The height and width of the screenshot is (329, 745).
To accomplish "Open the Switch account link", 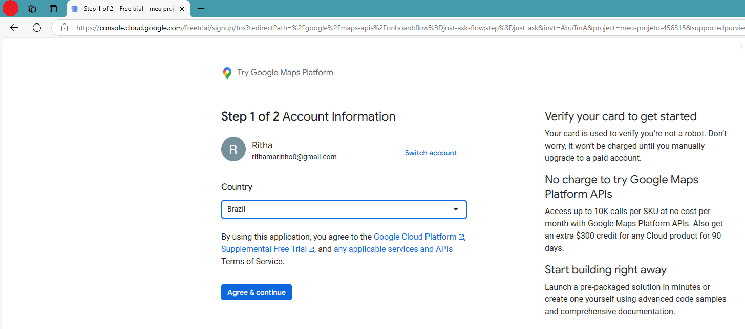I will click(430, 152).
